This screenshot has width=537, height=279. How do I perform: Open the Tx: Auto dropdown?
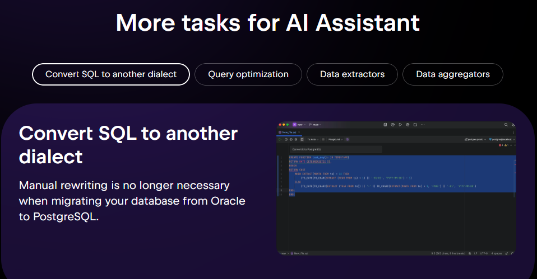(x=313, y=139)
